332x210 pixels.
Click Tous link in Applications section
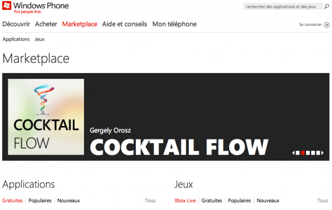click(x=150, y=201)
